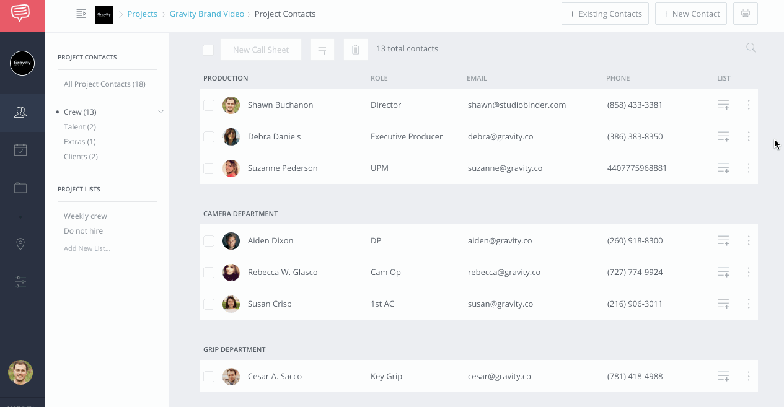Show All Project Contacts (18)

[x=105, y=84]
